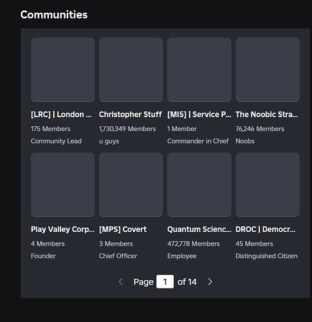The width and height of the screenshot is (312, 322).
Task: Click the DROC | Democr... title link
Action: [266, 229]
